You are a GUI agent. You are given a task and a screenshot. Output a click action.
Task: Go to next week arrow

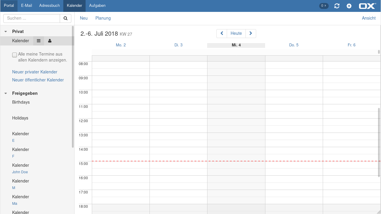click(251, 34)
